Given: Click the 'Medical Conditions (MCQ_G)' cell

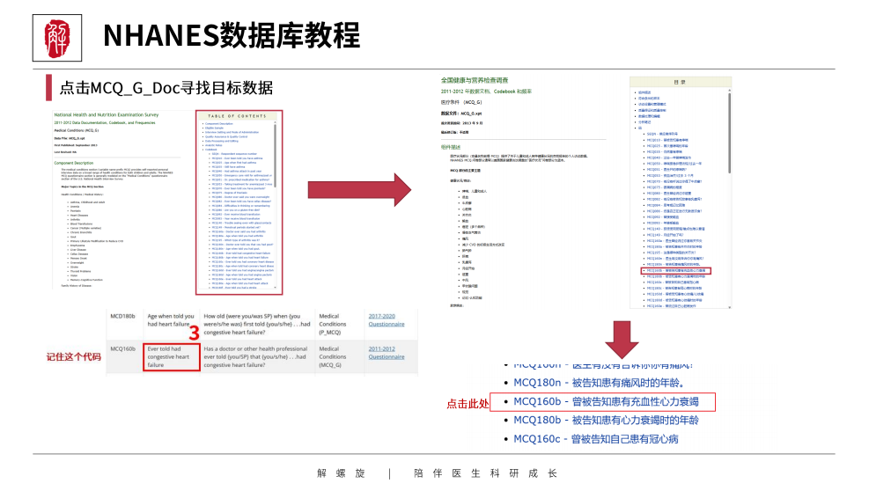Looking at the screenshot, I should [333, 357].
